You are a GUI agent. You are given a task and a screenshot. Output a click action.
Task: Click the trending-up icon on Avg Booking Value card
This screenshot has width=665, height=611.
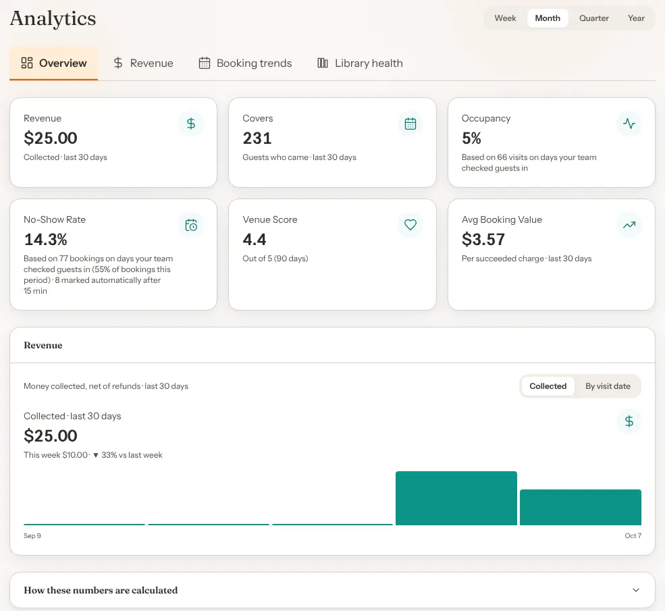point(629,225)
